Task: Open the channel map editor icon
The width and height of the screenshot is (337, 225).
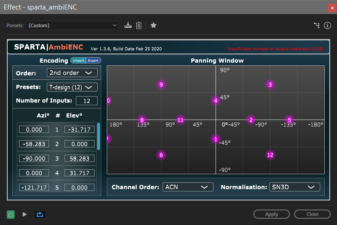Action: [317, 25]
